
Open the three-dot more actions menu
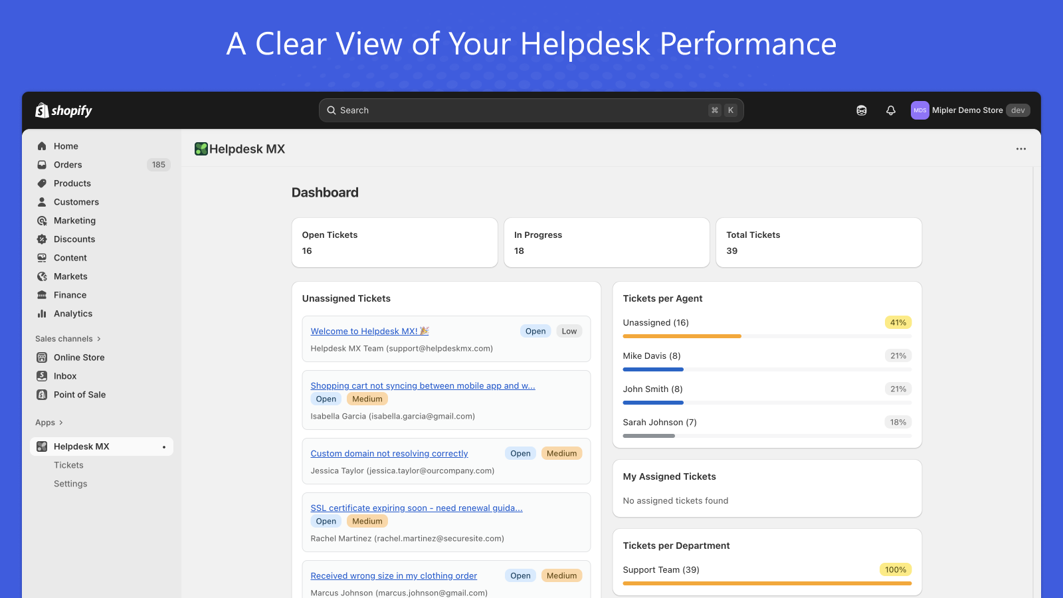pos(1021,149)
